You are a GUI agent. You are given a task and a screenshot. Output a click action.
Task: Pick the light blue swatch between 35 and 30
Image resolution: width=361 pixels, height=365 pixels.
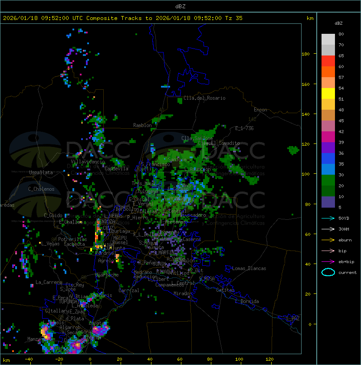pyautogui.click(x=328, y=169)
